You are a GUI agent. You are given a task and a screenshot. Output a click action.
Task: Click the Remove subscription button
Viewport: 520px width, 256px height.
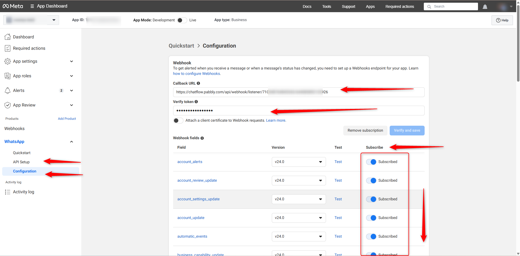[x=365, y=131]
